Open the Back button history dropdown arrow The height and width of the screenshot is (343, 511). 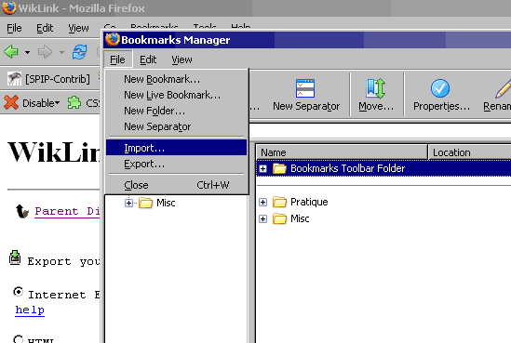pyautogui.click(x=28, y=52)
